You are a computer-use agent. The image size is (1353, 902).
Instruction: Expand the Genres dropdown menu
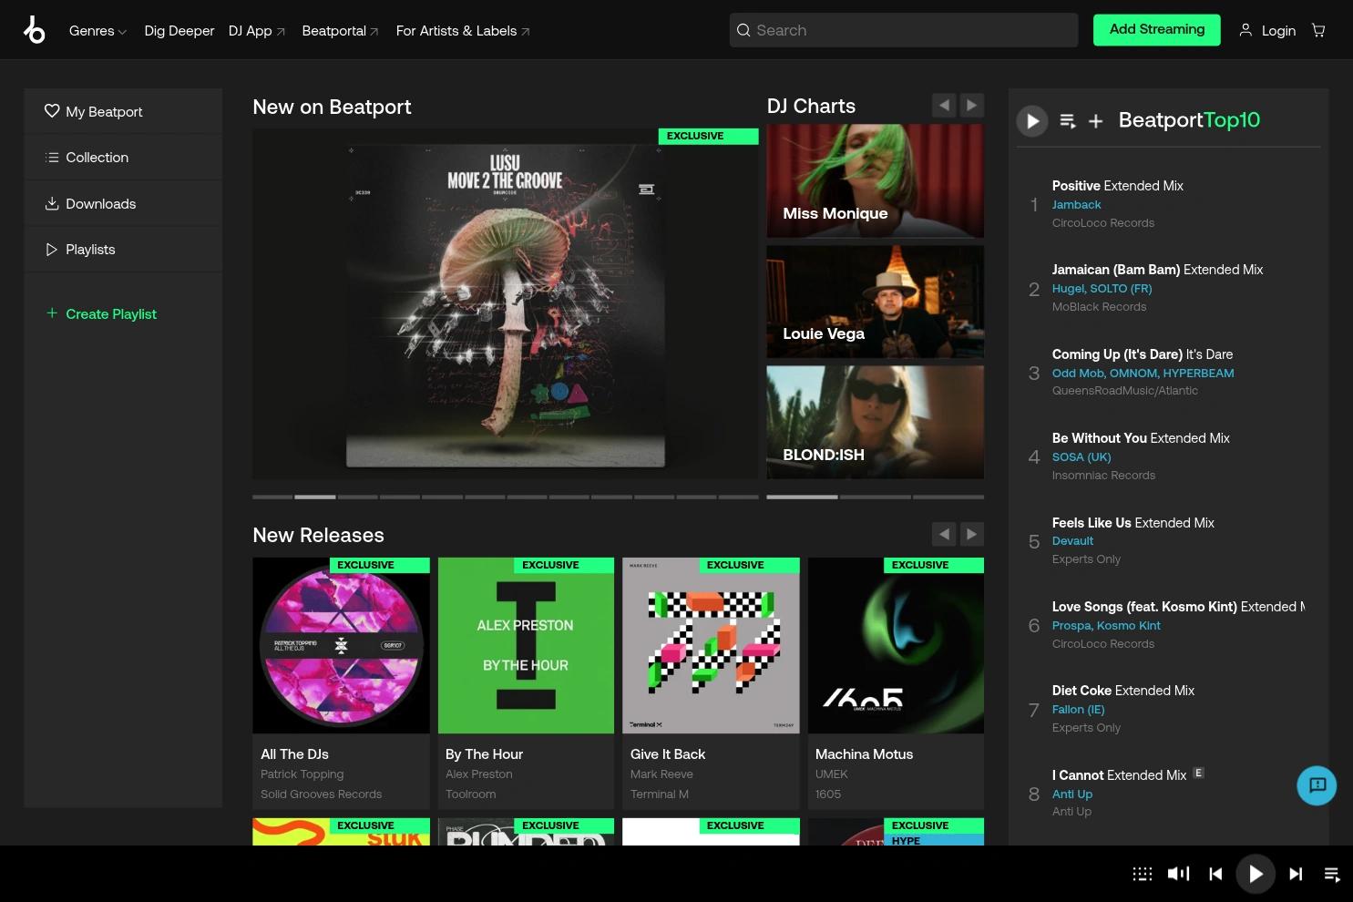(x=97, y=31)
